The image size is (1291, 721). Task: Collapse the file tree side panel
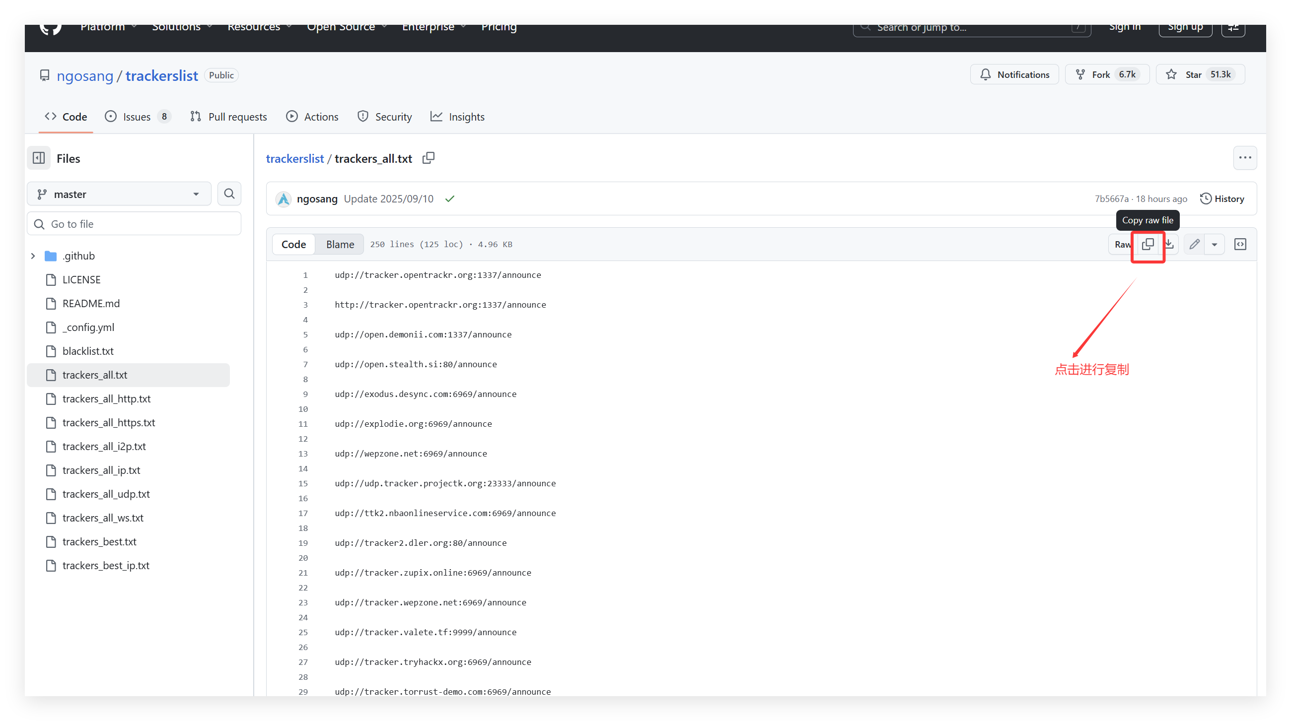(x=39, y=158)
